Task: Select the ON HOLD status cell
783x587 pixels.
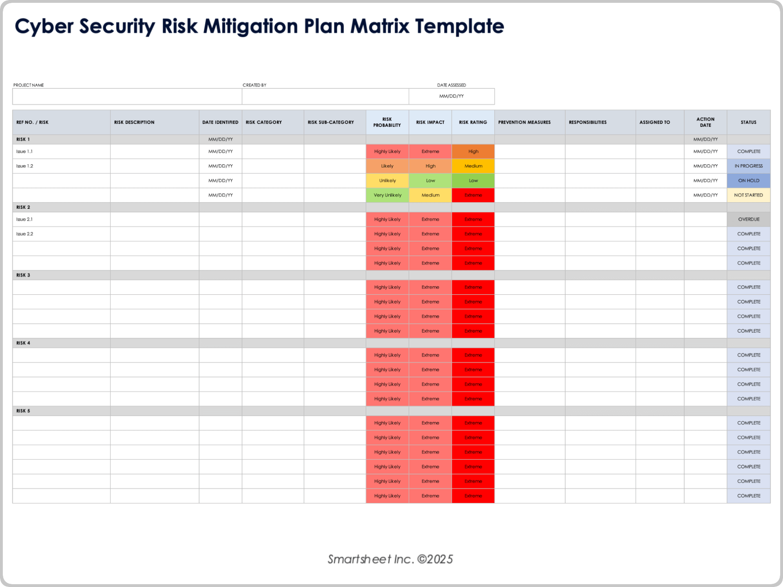Action: [748, 180]
